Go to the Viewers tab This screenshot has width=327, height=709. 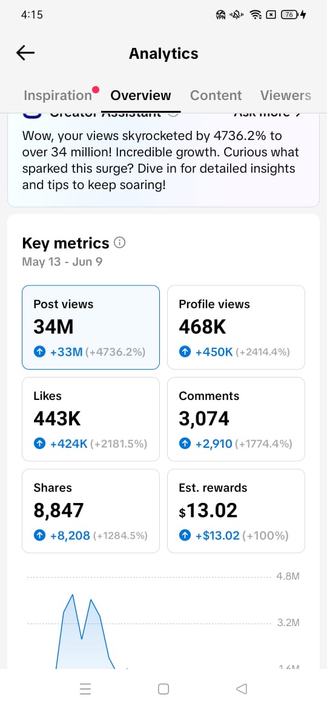(285, 95)
